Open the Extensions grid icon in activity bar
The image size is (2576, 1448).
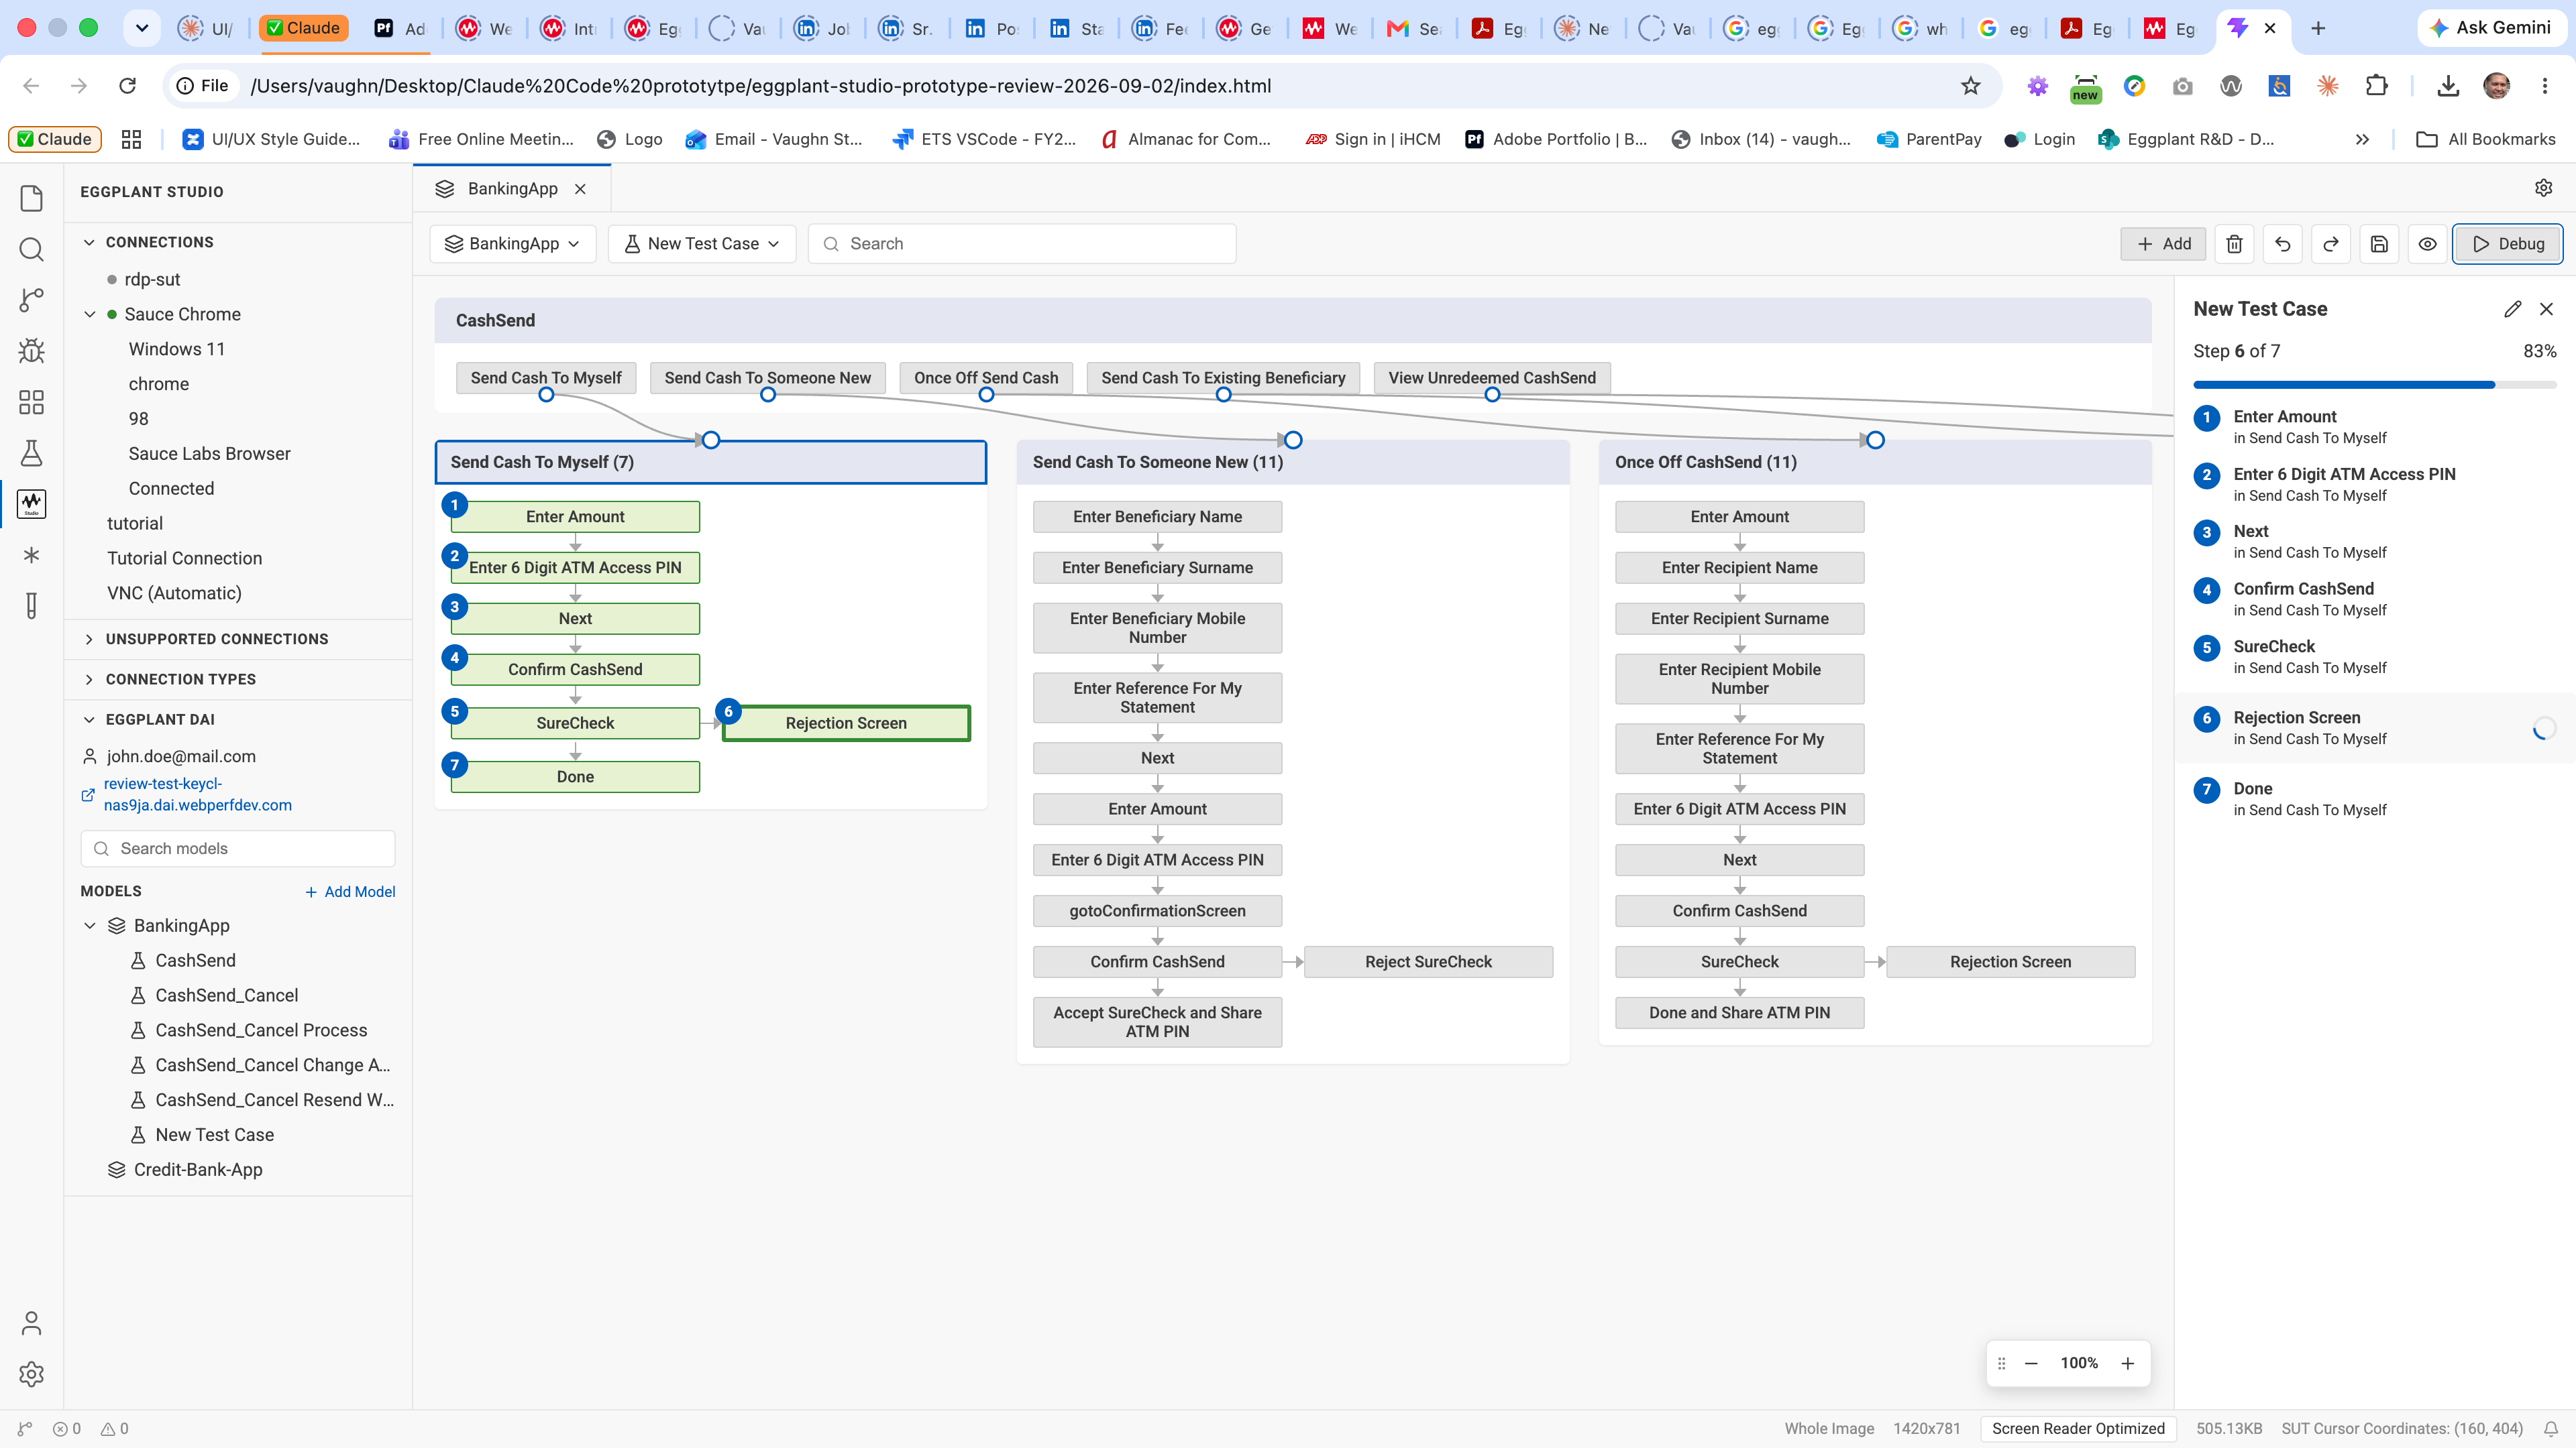31,402
